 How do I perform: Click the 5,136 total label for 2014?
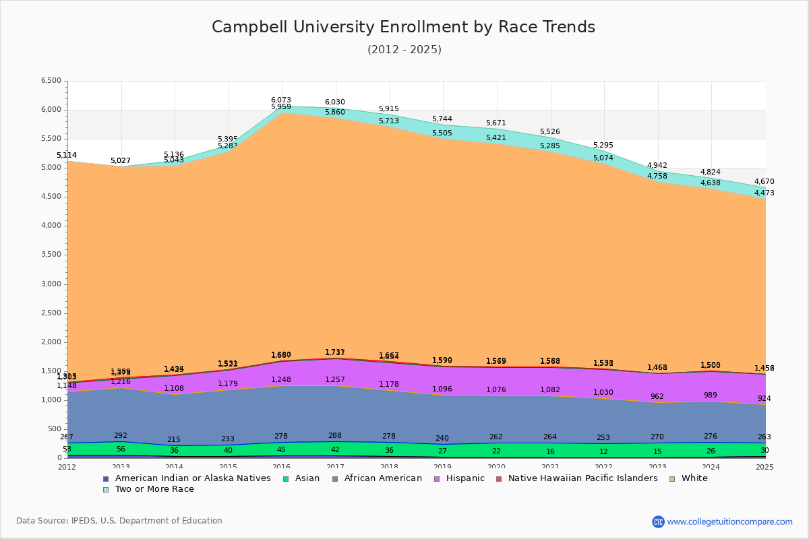(x=175, y=154)
